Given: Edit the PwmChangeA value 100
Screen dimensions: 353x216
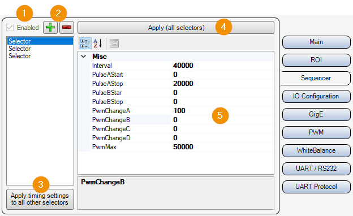Looking at the screenshot, I should pyautogui.click(x=222, y=111).
